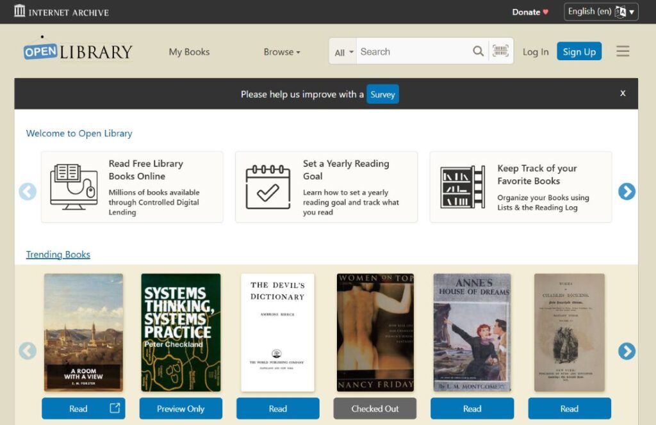Screen dimensions: 656x425
Task: Click the welcome carousel left arrow
Action: click(28, 191)
